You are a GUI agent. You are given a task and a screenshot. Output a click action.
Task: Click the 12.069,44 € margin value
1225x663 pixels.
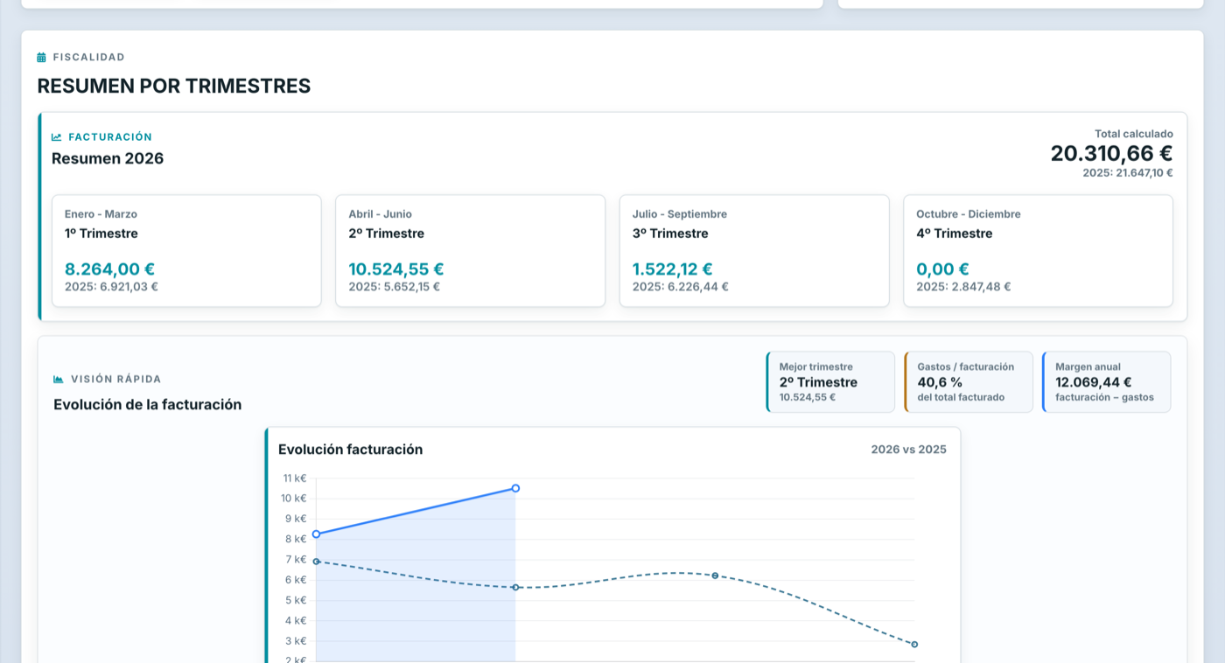pyautogui.click(x=1094, y=382)
